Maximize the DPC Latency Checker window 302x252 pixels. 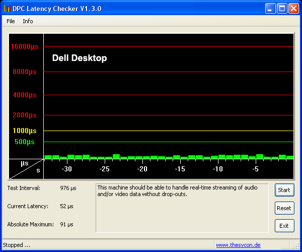282,9
